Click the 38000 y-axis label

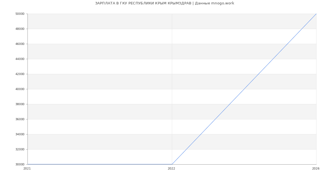[x=20, y=104]
